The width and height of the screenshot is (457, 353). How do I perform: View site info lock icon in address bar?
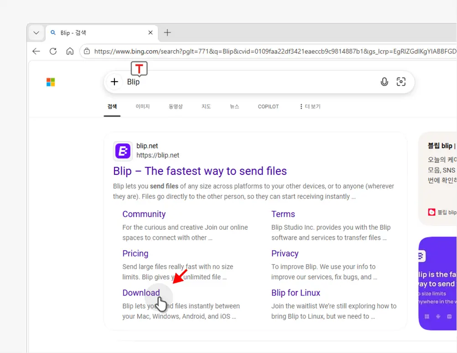click(87, 51)
